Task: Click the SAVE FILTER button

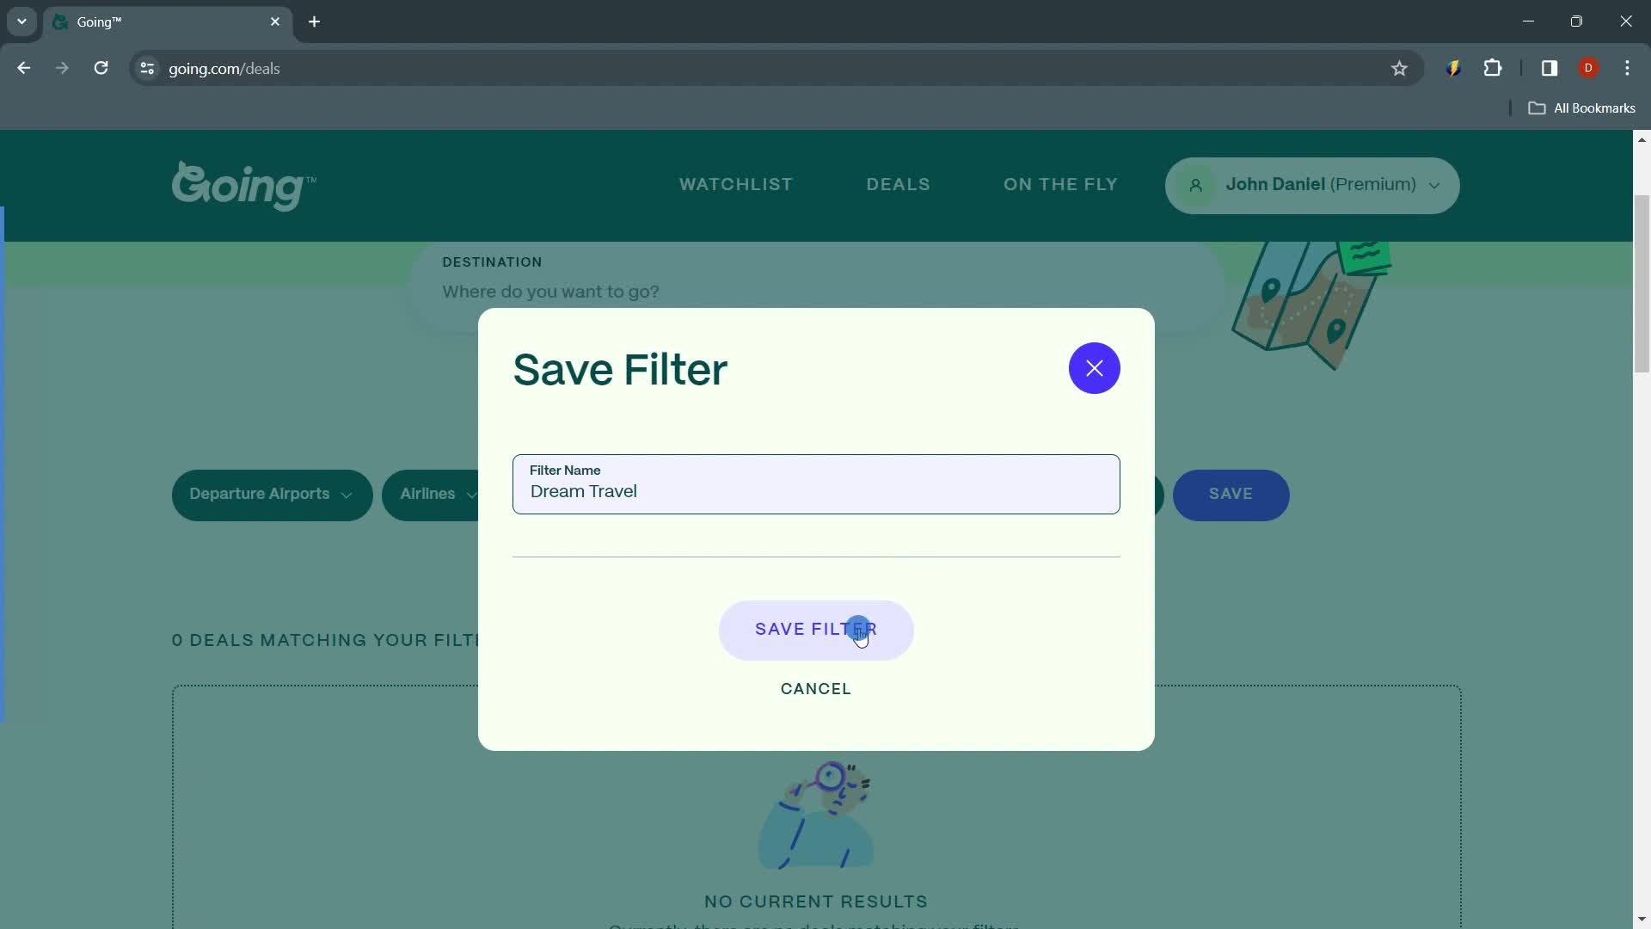Action: click(x=816, y=630)
